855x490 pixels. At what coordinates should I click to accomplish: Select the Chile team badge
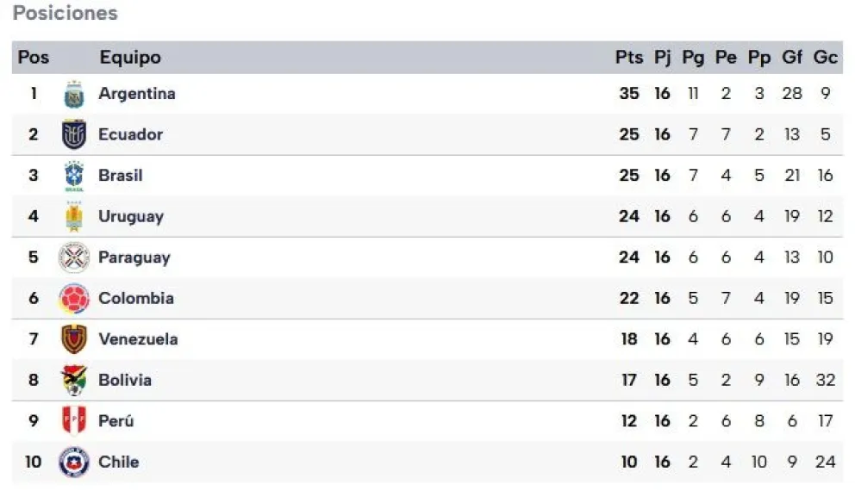tap(74, 462)
